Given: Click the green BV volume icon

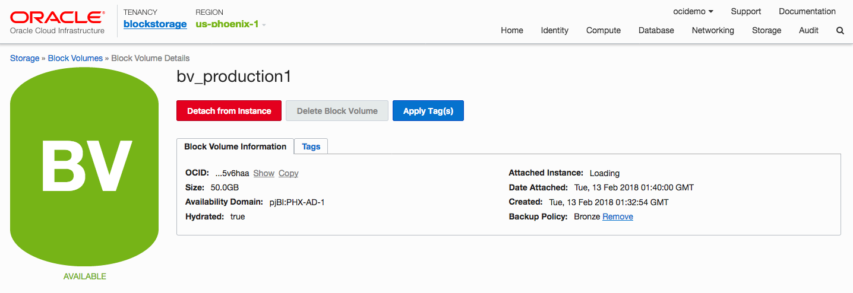Looking at the screenshot, I should tap(84, 166).
